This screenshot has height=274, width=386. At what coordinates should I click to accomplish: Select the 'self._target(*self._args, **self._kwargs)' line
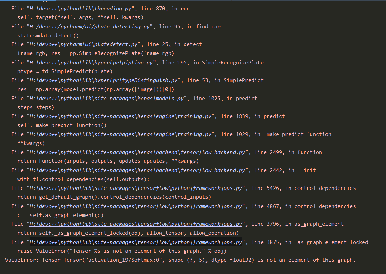(x=80, y=17)
